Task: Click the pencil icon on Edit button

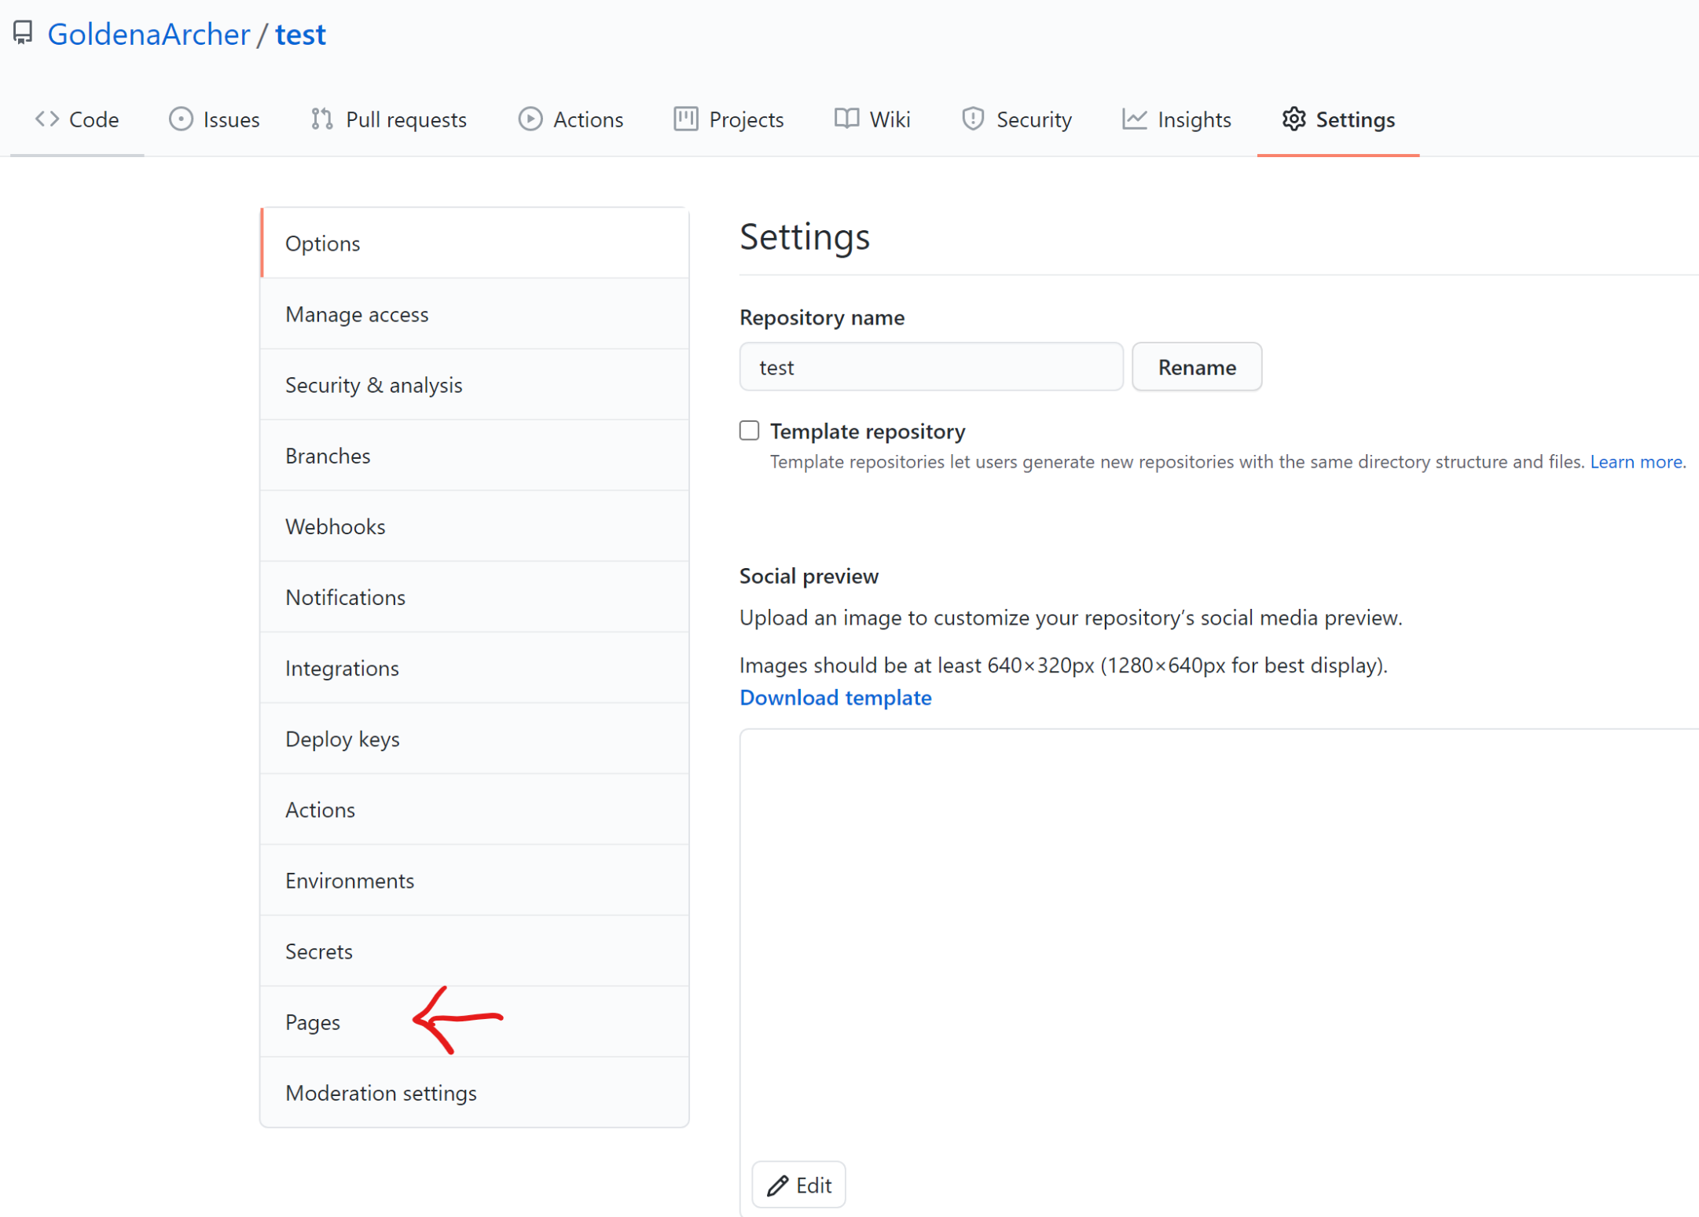Action: 778,1185
